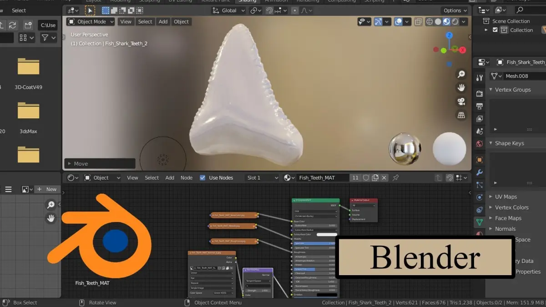
Task: Unlink material with the X icon
Action: pyautogui.click(x=384, y=178)
